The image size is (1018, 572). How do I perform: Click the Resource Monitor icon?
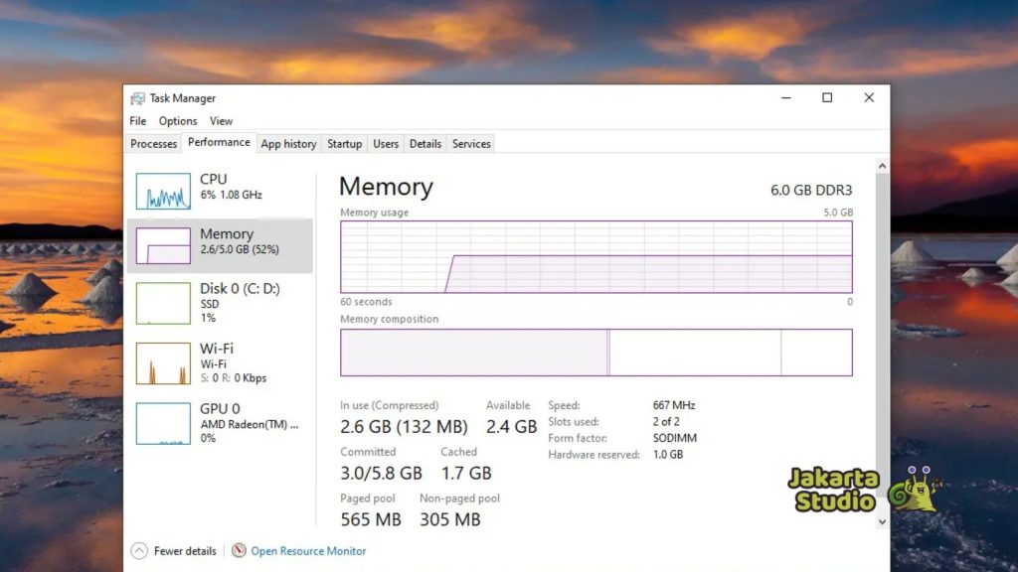tap(239, 551)
